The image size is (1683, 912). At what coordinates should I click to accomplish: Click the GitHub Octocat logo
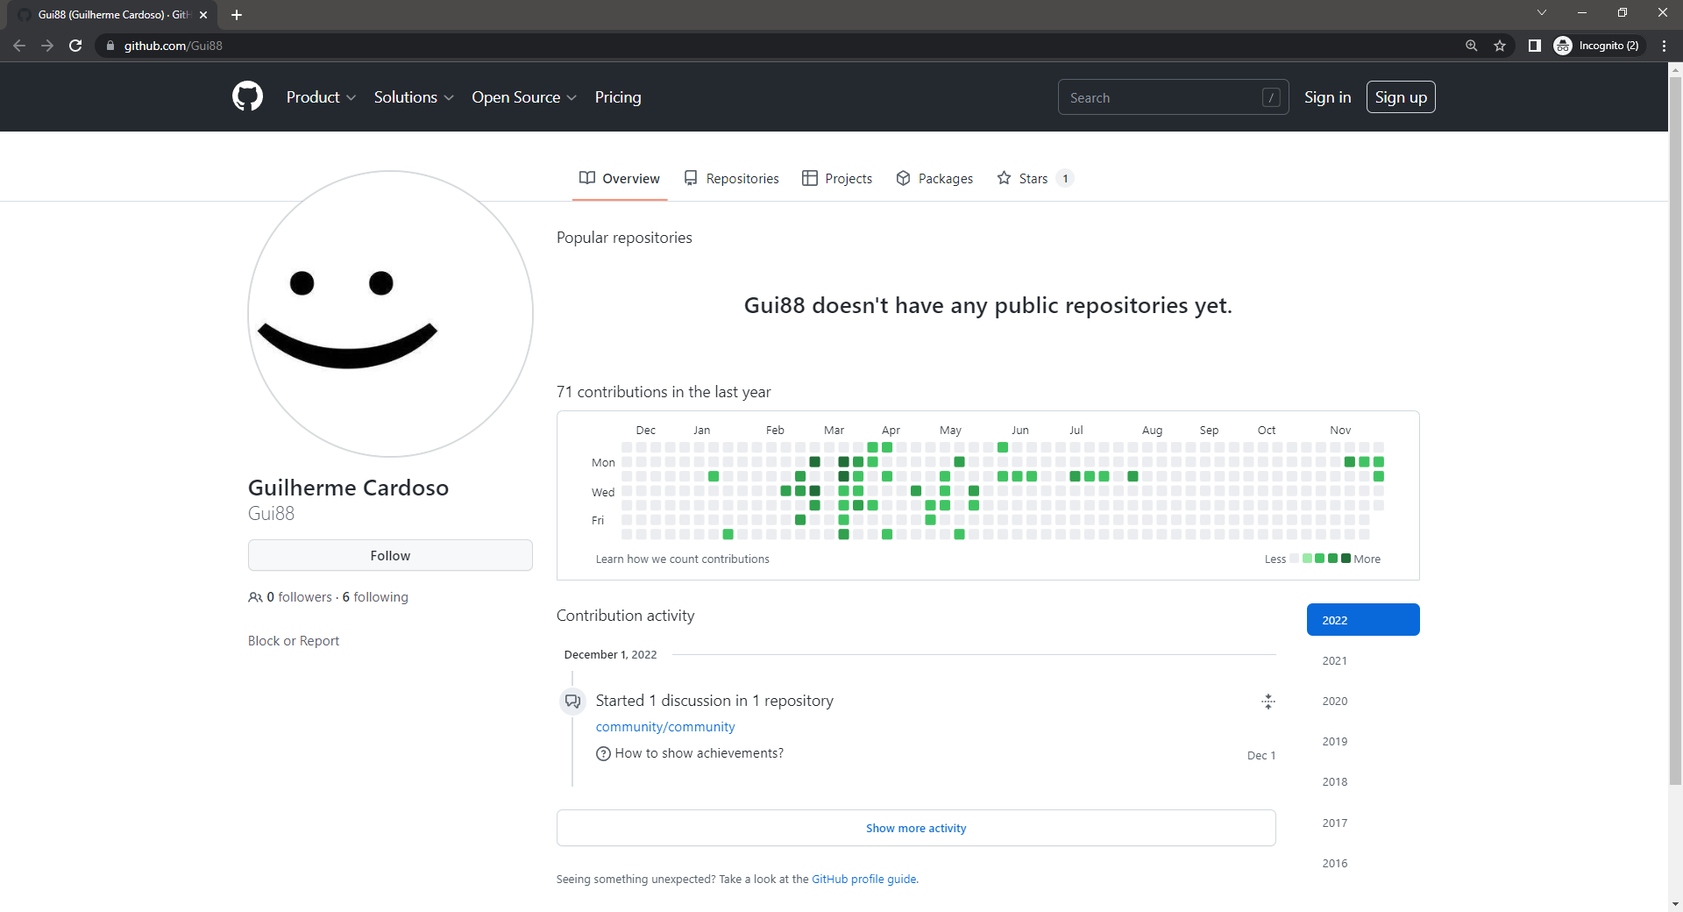[247, 96]
